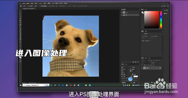Select the Clone Stamp tool
The image size is (188, 98).
(20, 29)
